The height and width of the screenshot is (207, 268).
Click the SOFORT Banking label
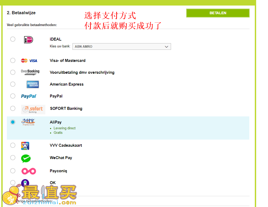point(66,109)
